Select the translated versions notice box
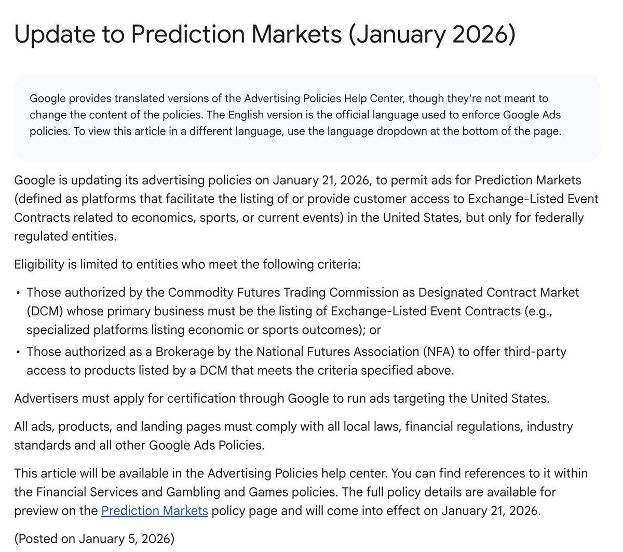Screen dimensions: 623x552 point(306,117)
